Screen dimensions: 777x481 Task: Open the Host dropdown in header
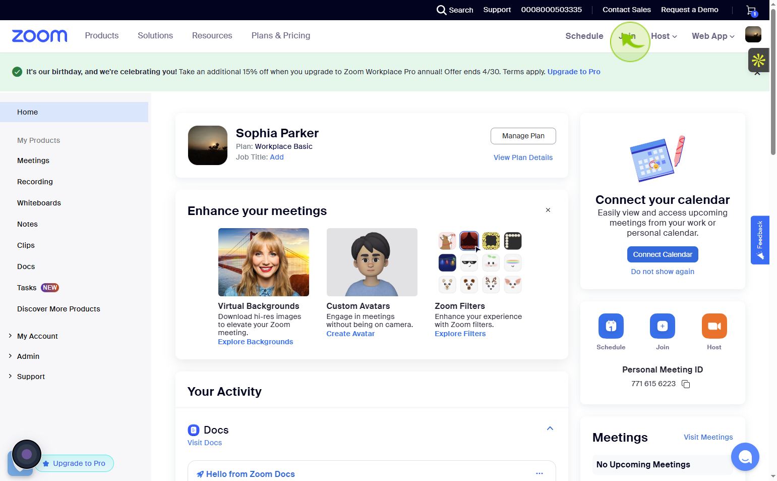[664, 36]
